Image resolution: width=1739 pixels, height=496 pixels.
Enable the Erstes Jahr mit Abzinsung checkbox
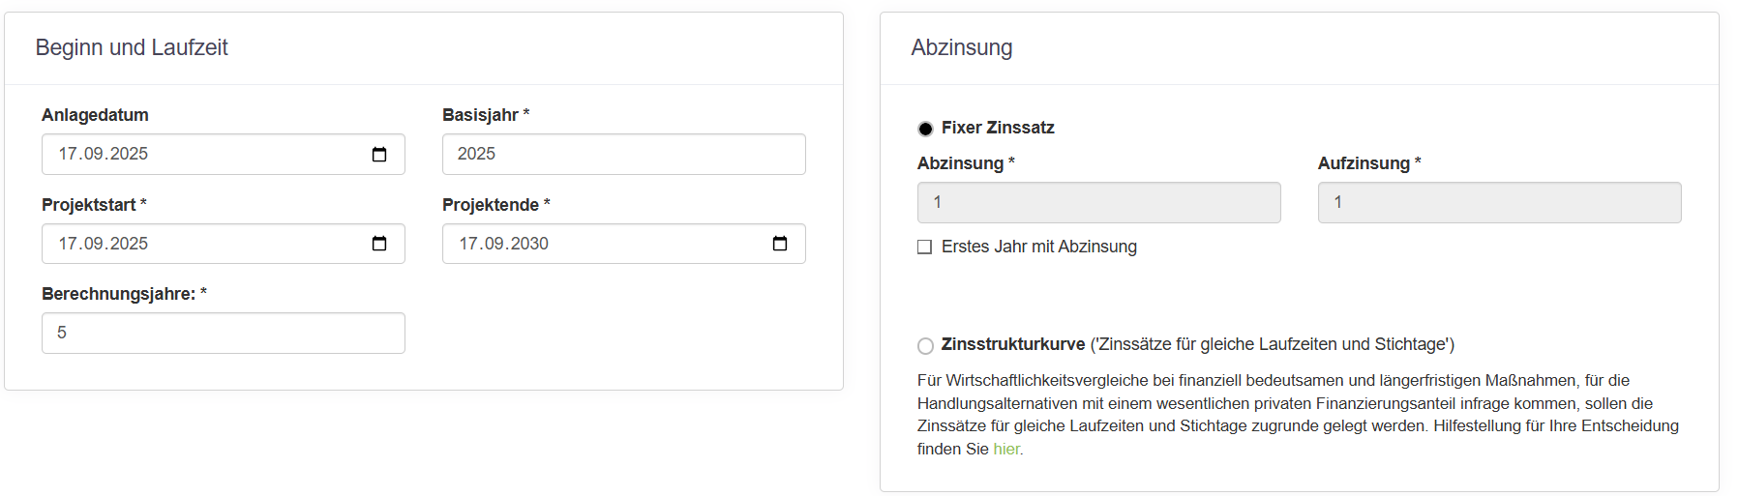click(x=925, y=248)
